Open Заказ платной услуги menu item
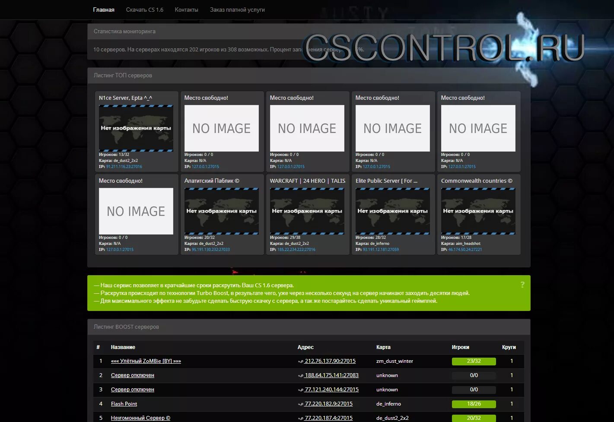Screen dimensions: 614x422 237,10
